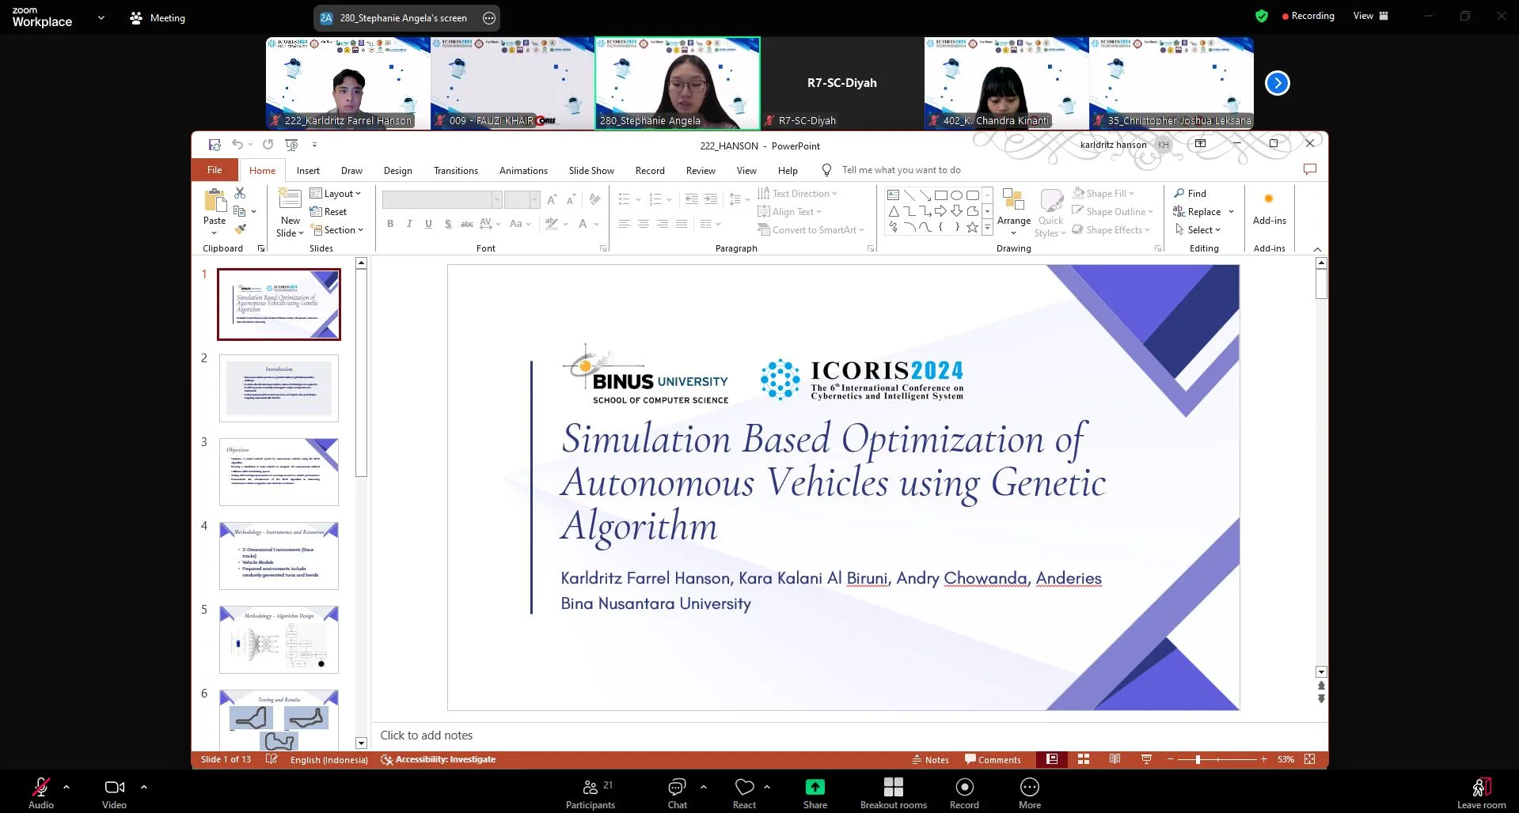Viewport: 1519px width, 813px height.
Task: Click the Arrange icon in Drawing group
Action: [x=1013, y=199]
